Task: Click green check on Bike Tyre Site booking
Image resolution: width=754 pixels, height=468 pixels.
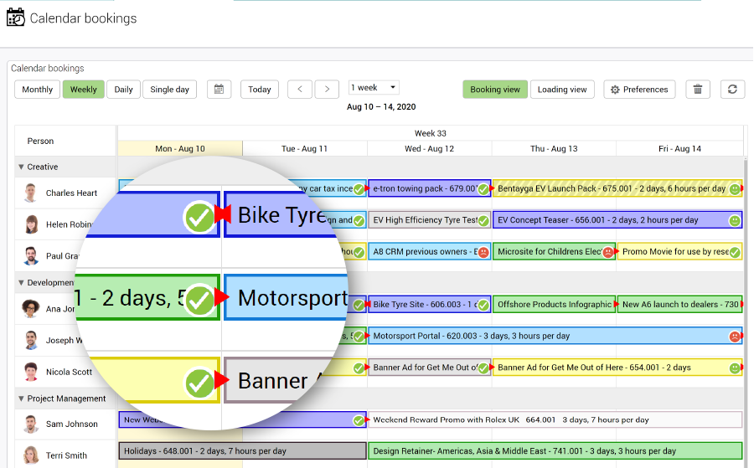Action: [483, 305]
